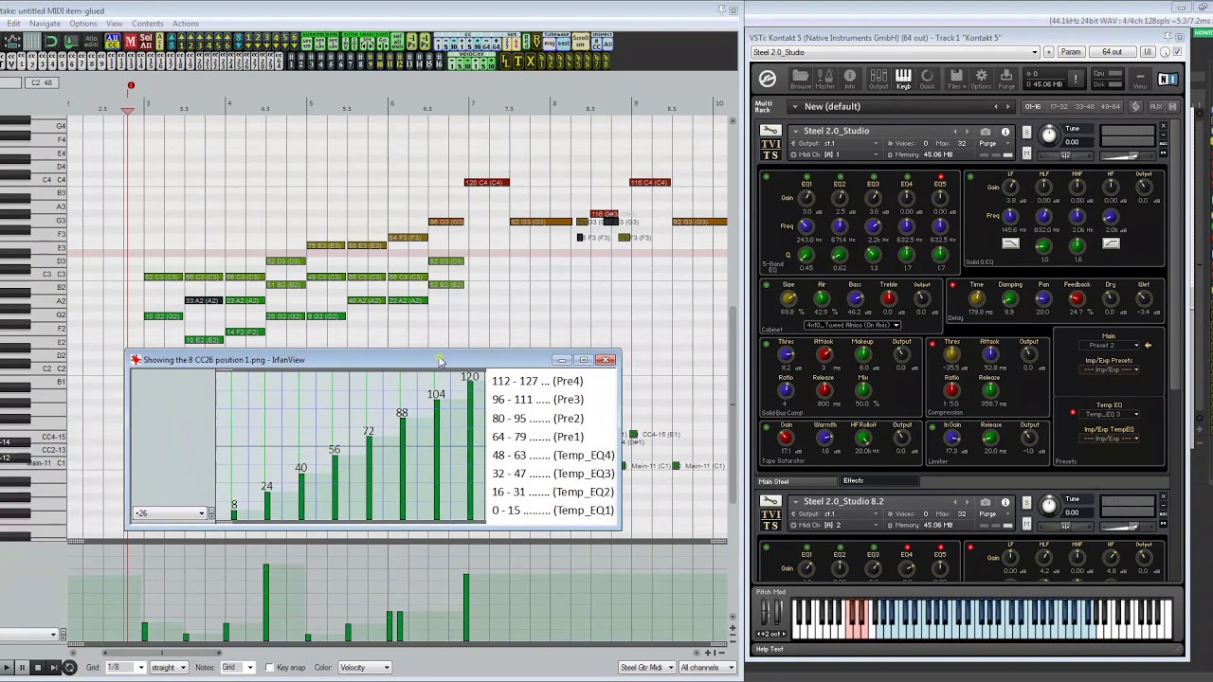Toggle the repeat loop button in transport
1213x682 pixels.
coord(69,668)
